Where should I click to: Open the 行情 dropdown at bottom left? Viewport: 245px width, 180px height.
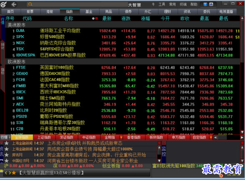(5, 137)
